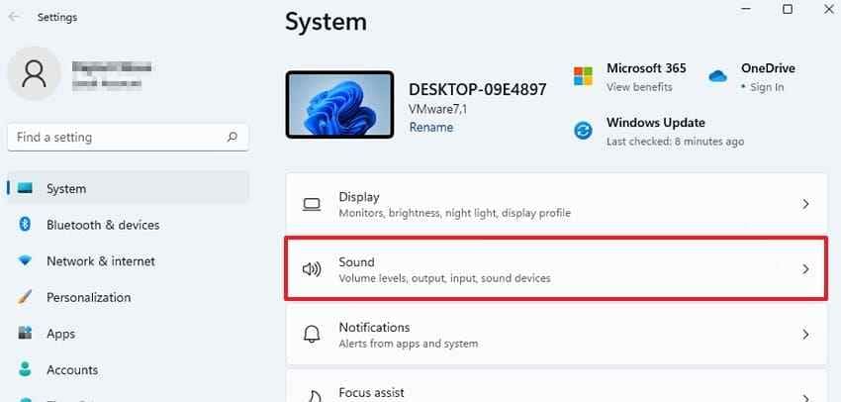Open the Focus assist row
This screenshot has width=841, height=402.
click(557, 386)
